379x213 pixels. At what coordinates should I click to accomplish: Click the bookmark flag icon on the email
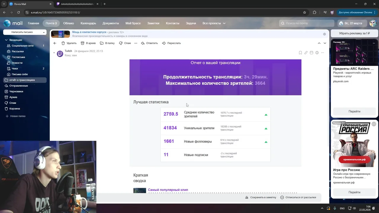(x=300, y=53)
